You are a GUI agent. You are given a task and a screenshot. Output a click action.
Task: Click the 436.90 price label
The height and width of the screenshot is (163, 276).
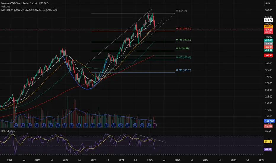pyautogui.click(x=268, y=47)
